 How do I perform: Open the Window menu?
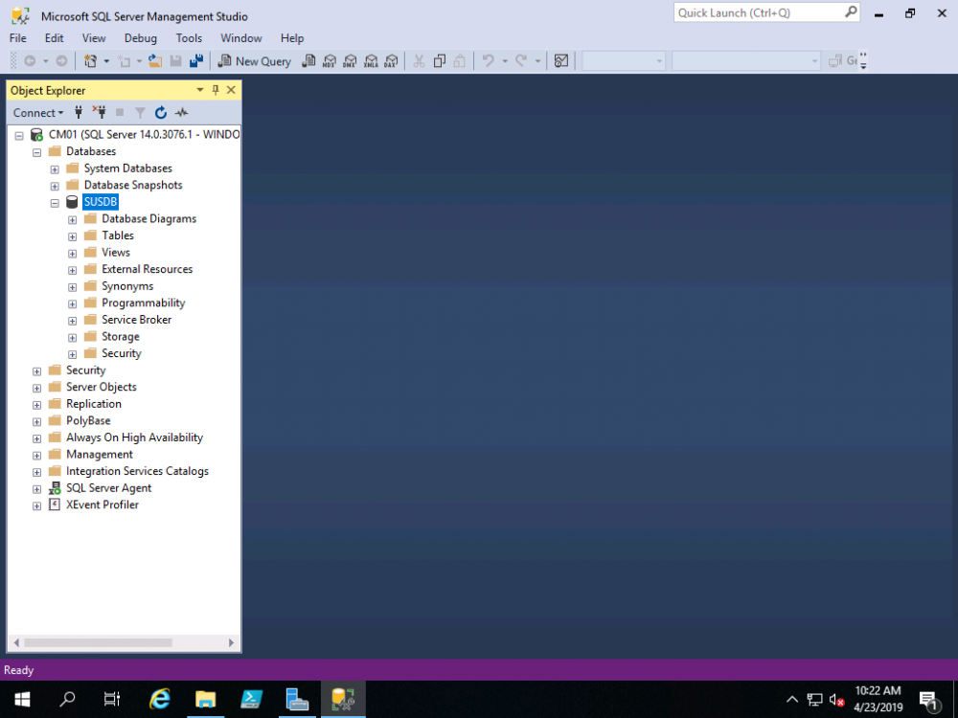click(x=240, y=38)
